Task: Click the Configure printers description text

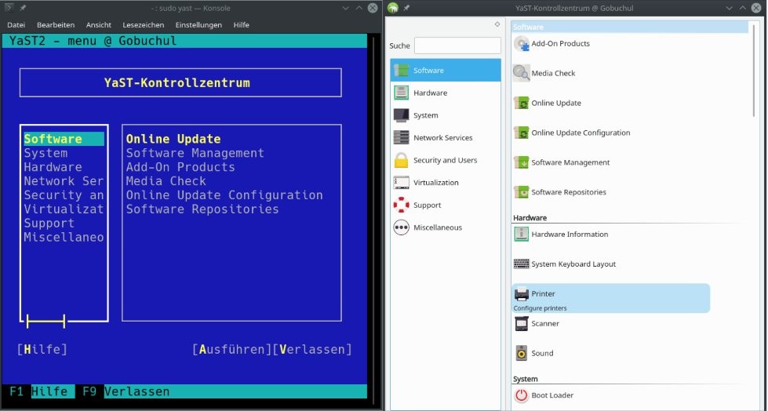Action: click(x=540, y=308)
